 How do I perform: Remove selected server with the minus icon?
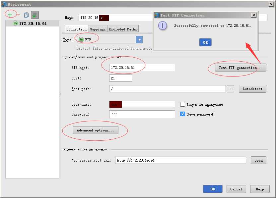click(x=18, y=15)
